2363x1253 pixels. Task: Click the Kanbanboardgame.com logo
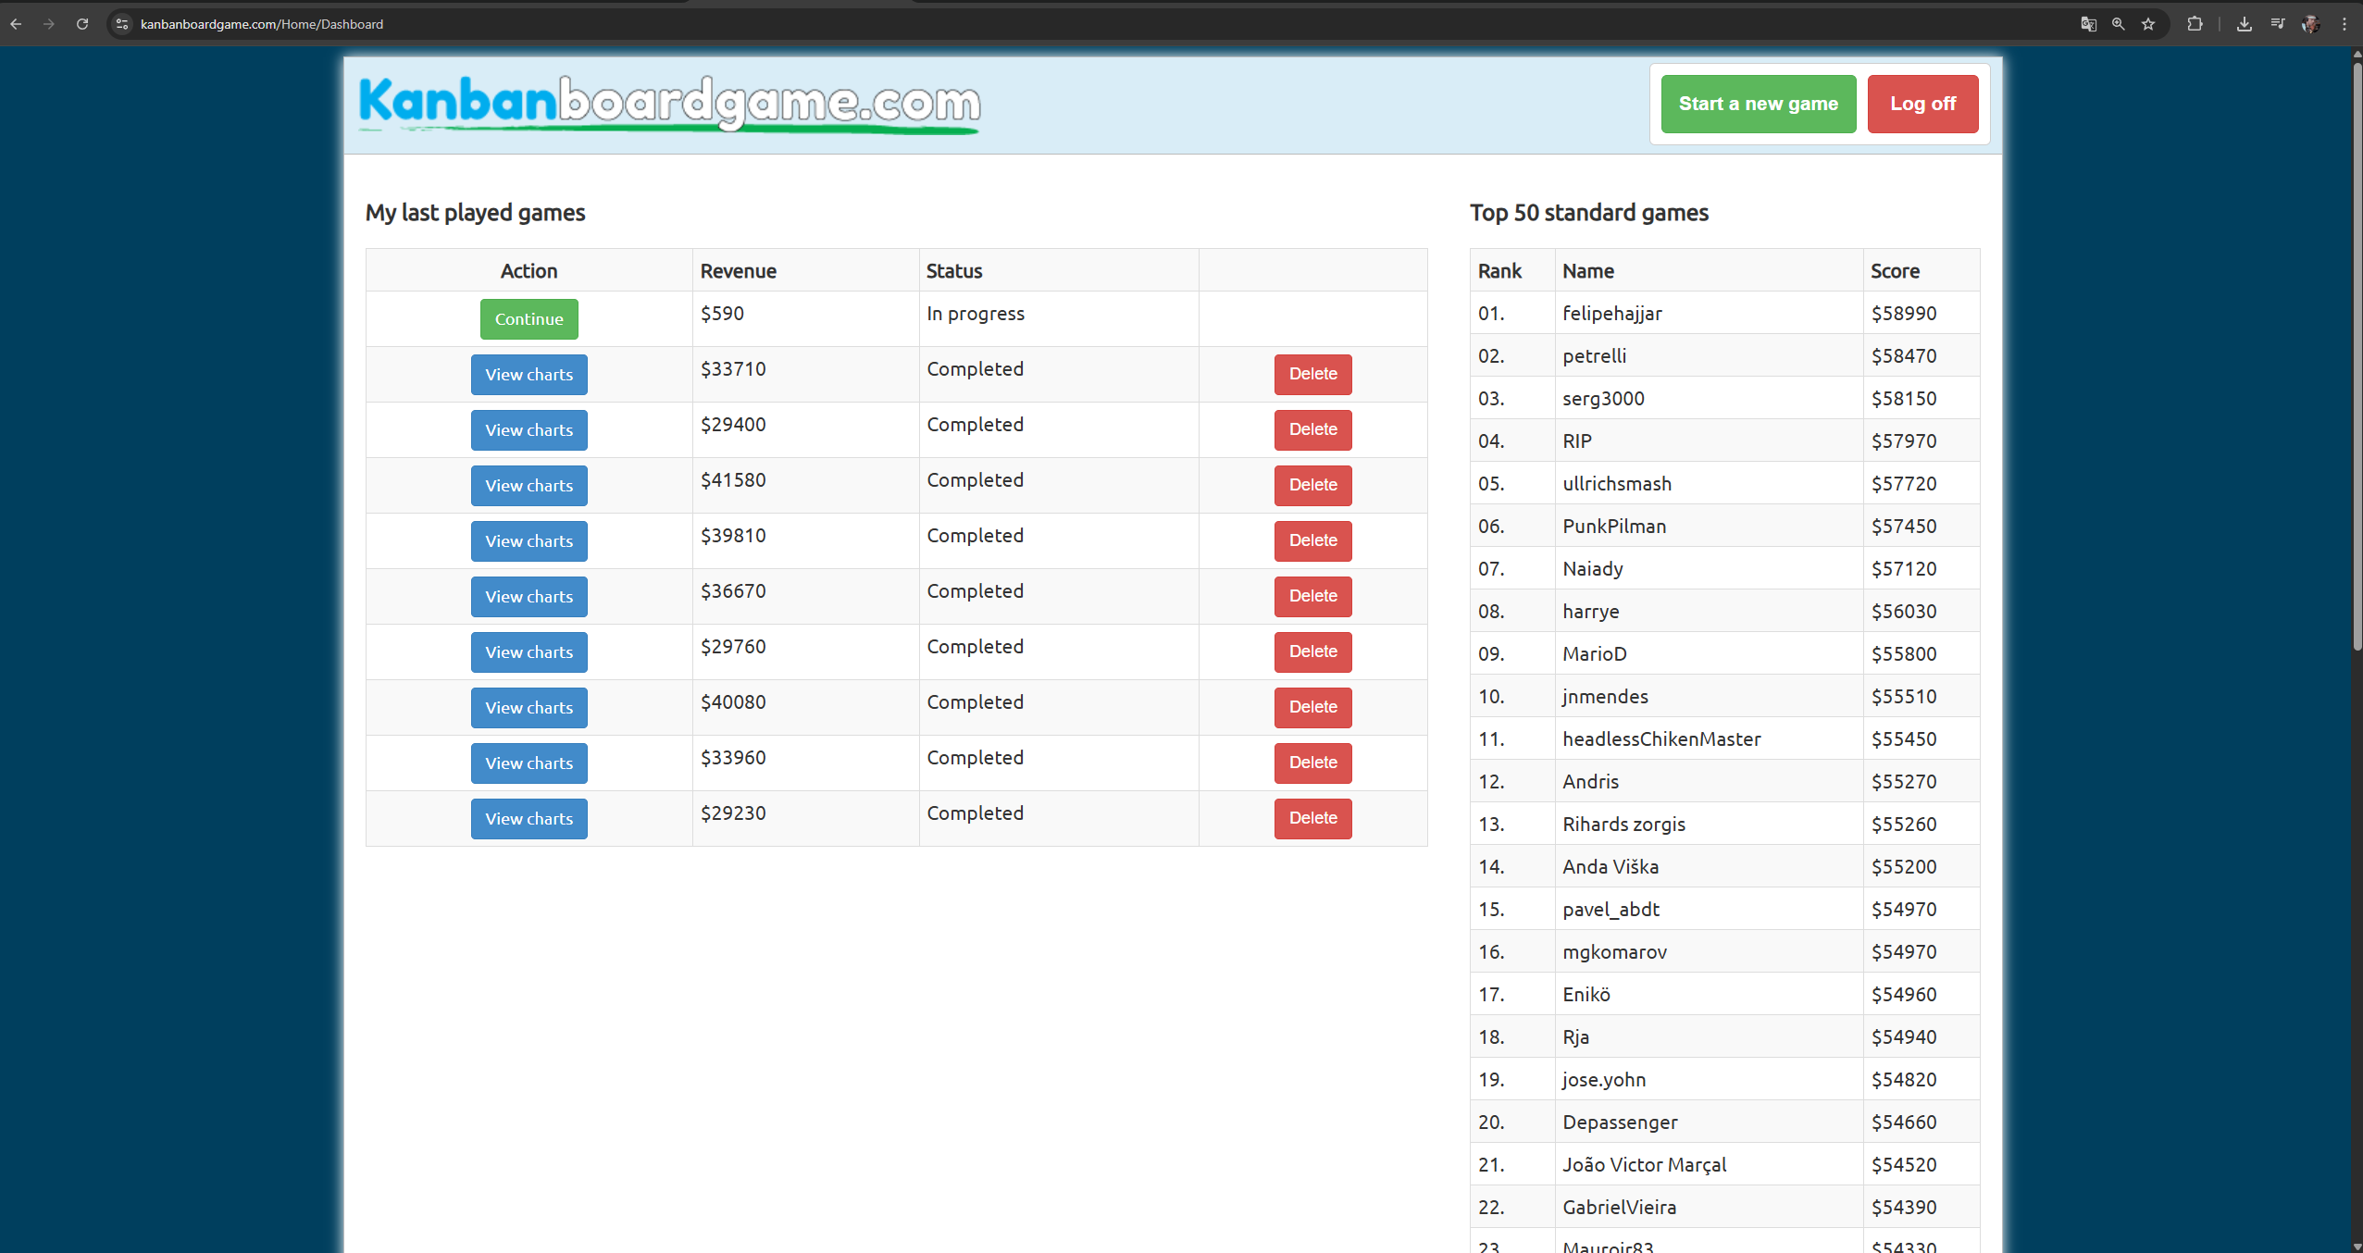[669, 104]
